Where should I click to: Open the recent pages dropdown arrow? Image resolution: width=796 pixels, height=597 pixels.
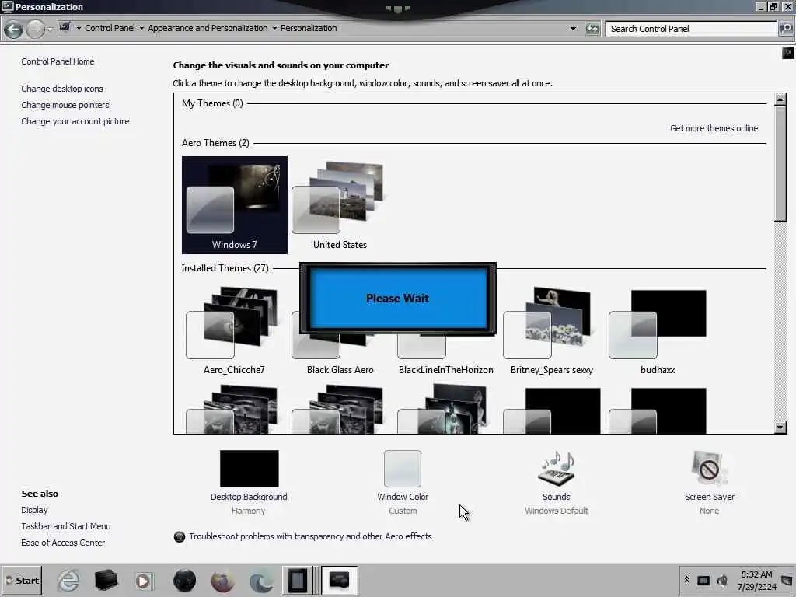click(x=50, y=29)
